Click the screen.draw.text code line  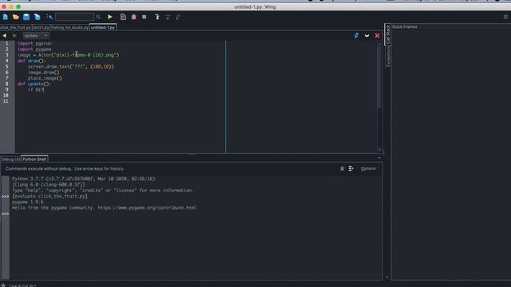pyautogui.click(x=71, y=67)
